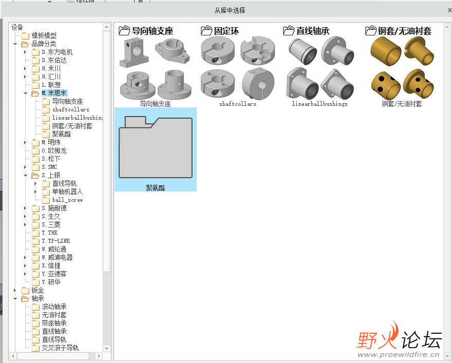The image size is (452, 363).
Task: Click folder icon of shaftcollars tree item
Action: click(x=46, y=110)
